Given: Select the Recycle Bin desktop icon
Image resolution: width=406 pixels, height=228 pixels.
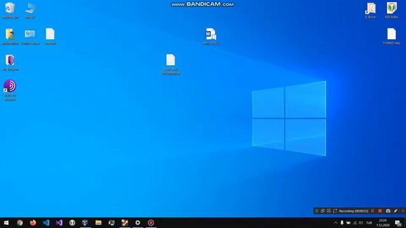Looking at the screenshot, I should (10, 10).
